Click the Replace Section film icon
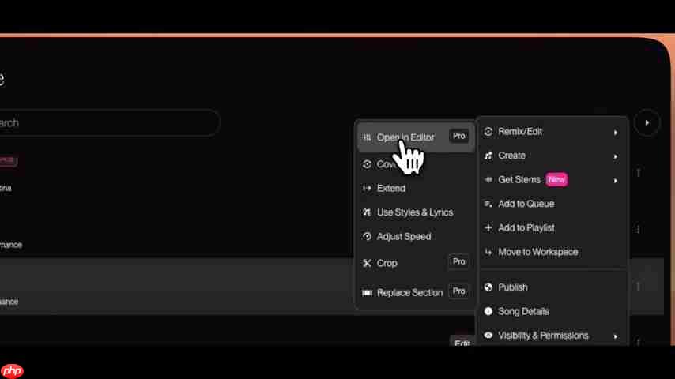This screenshot has height=379, width=675. 367,292
